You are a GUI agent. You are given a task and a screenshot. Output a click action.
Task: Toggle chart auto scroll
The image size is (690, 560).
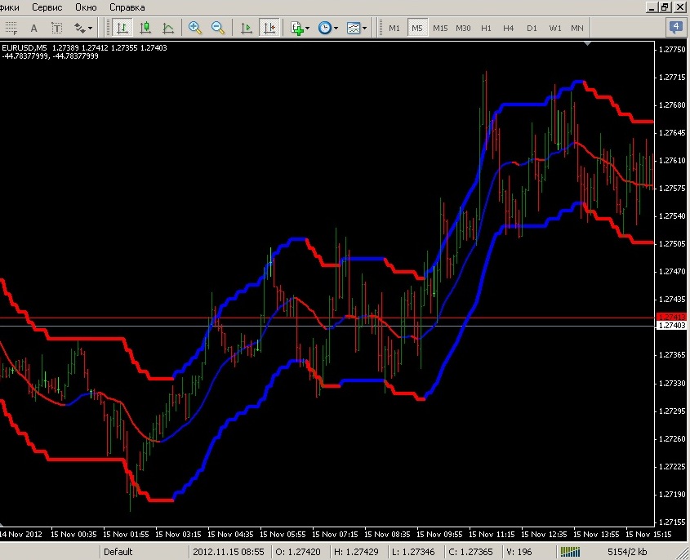pyautogui.click(x=247, y=28)
